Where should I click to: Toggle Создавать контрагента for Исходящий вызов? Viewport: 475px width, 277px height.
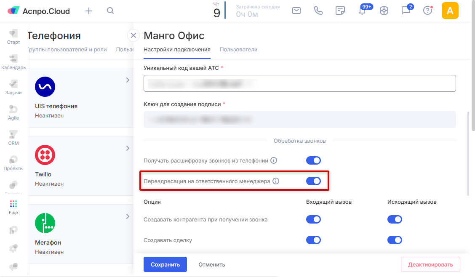[x=395, y=219]
